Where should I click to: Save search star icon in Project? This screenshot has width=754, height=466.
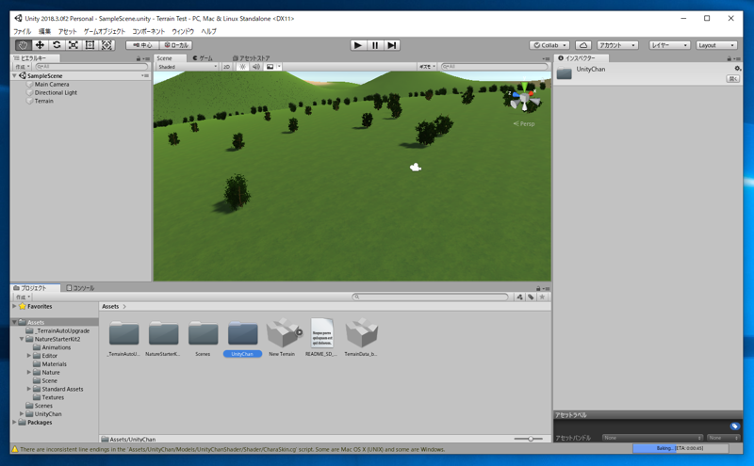click(x=542, y=297)
